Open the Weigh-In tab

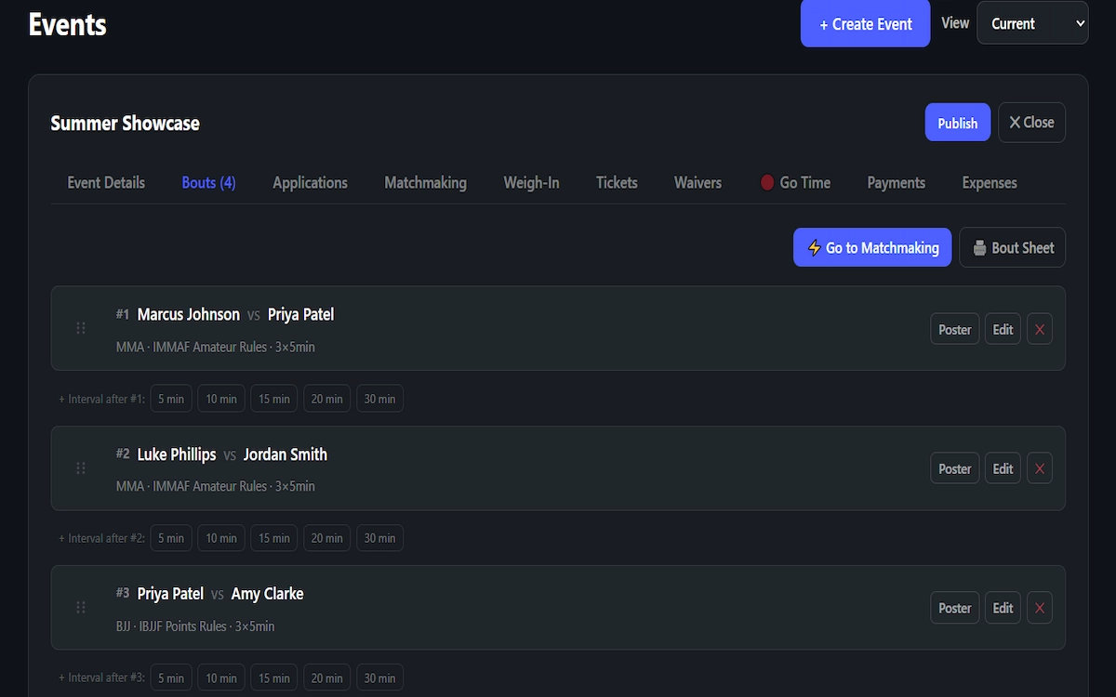click(531, 182)
